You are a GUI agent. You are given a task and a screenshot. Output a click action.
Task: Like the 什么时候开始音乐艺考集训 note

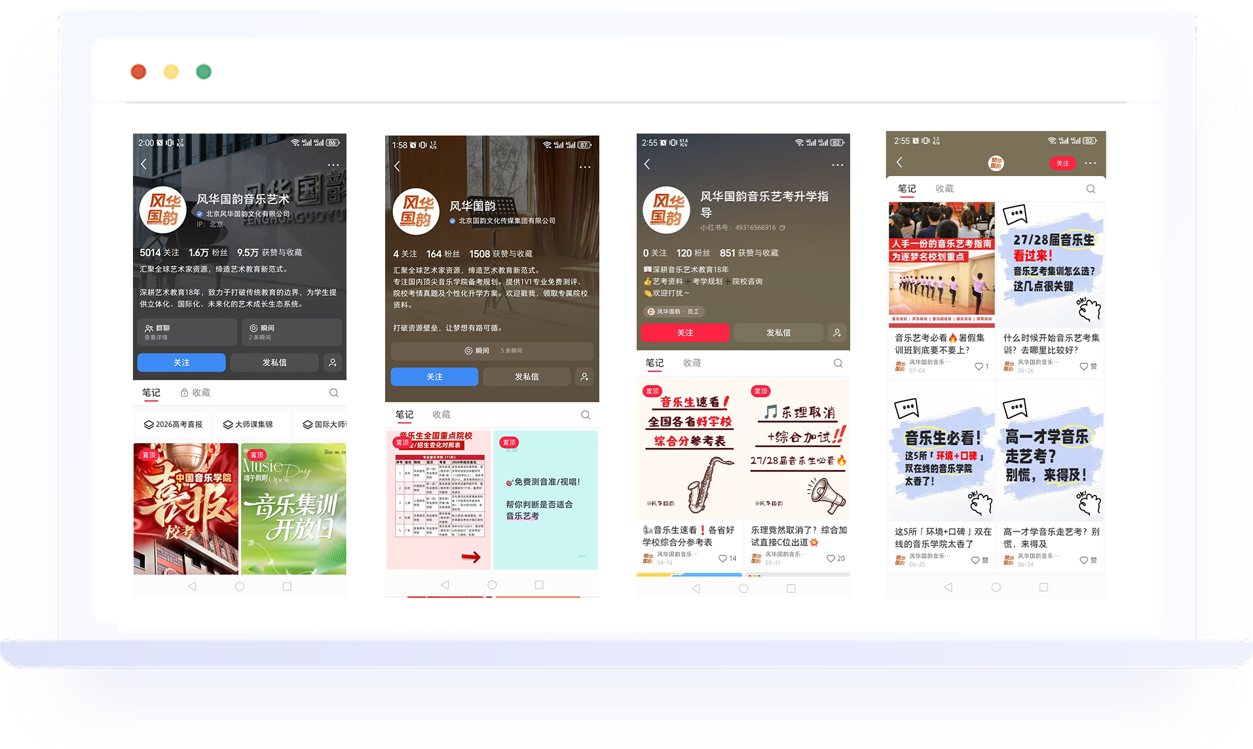tap(1083, 367)
